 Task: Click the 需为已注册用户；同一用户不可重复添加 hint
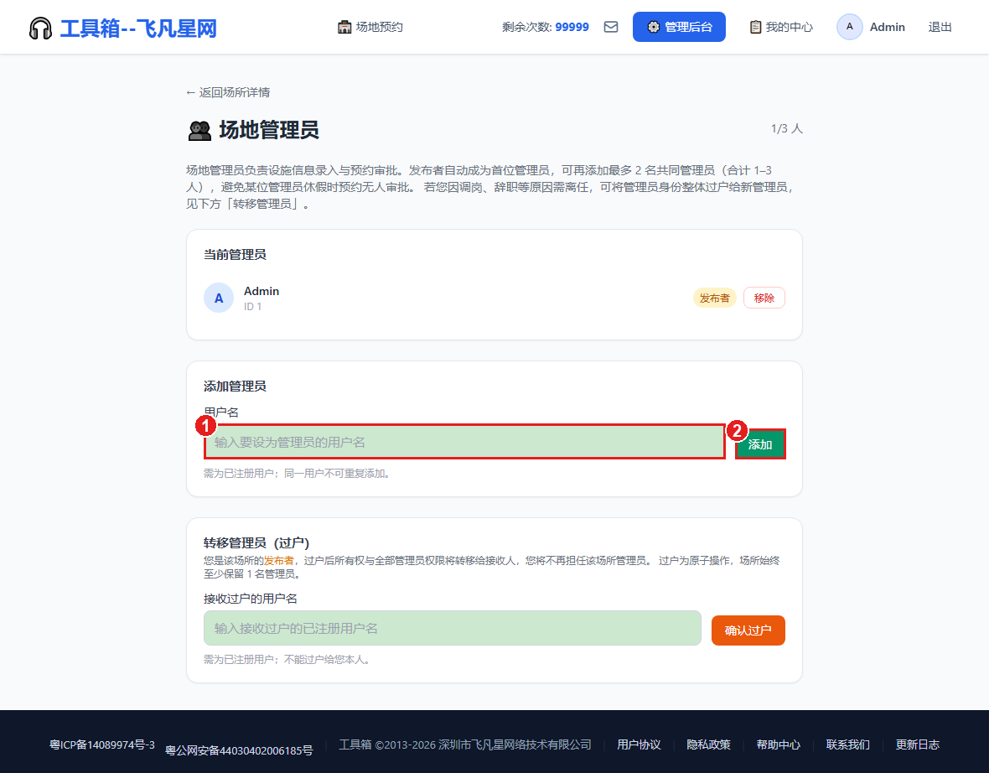tap(298, 474)
